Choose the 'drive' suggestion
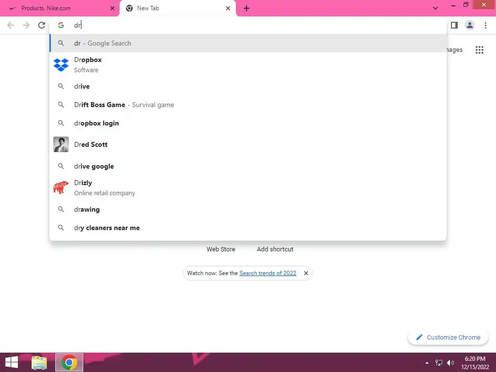The width and height of the screenshot is (496, 372). (248, 86)
